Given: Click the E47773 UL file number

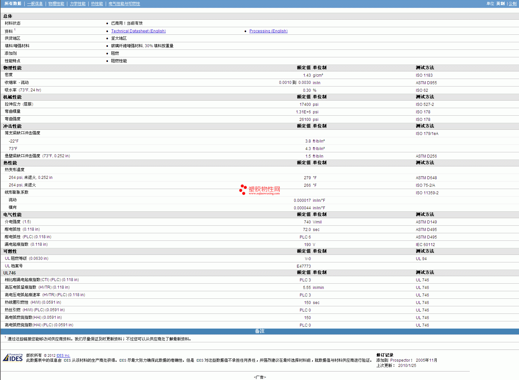Looking at the screenshot, I should point(303,266).
